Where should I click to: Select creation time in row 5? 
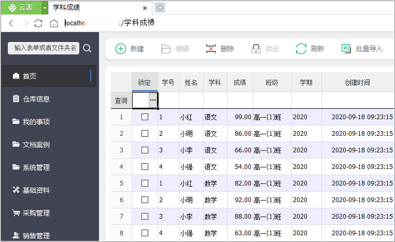click(358, 183)
